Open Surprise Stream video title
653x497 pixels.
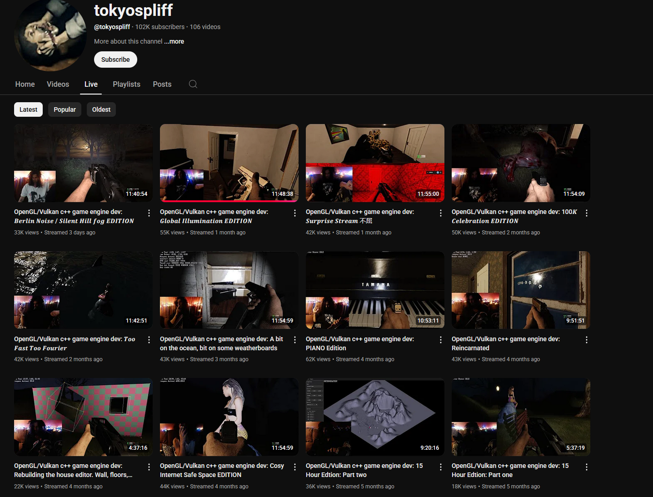(360, 216)
